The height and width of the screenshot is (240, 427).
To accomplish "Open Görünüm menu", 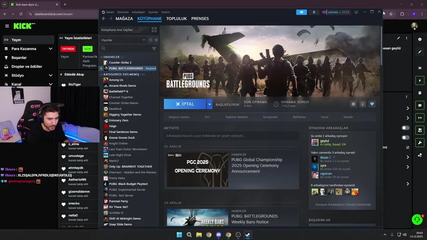I will 123,12.
